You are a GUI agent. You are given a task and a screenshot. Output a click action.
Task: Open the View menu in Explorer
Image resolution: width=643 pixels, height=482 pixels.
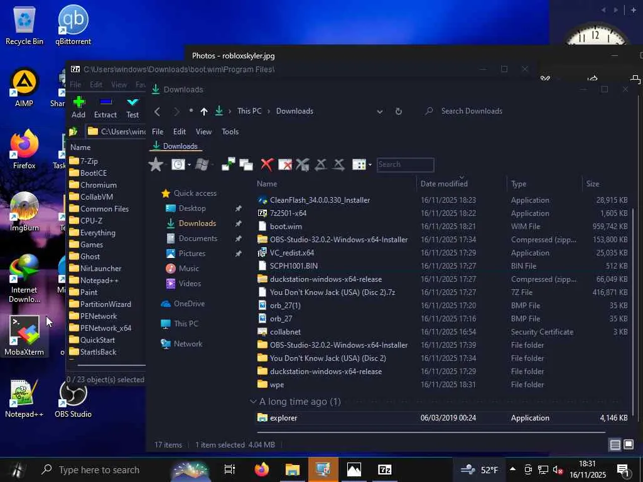pos(203,132)
